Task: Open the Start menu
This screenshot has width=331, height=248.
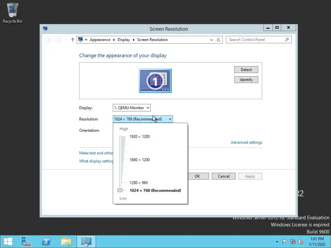Action: 8,242
